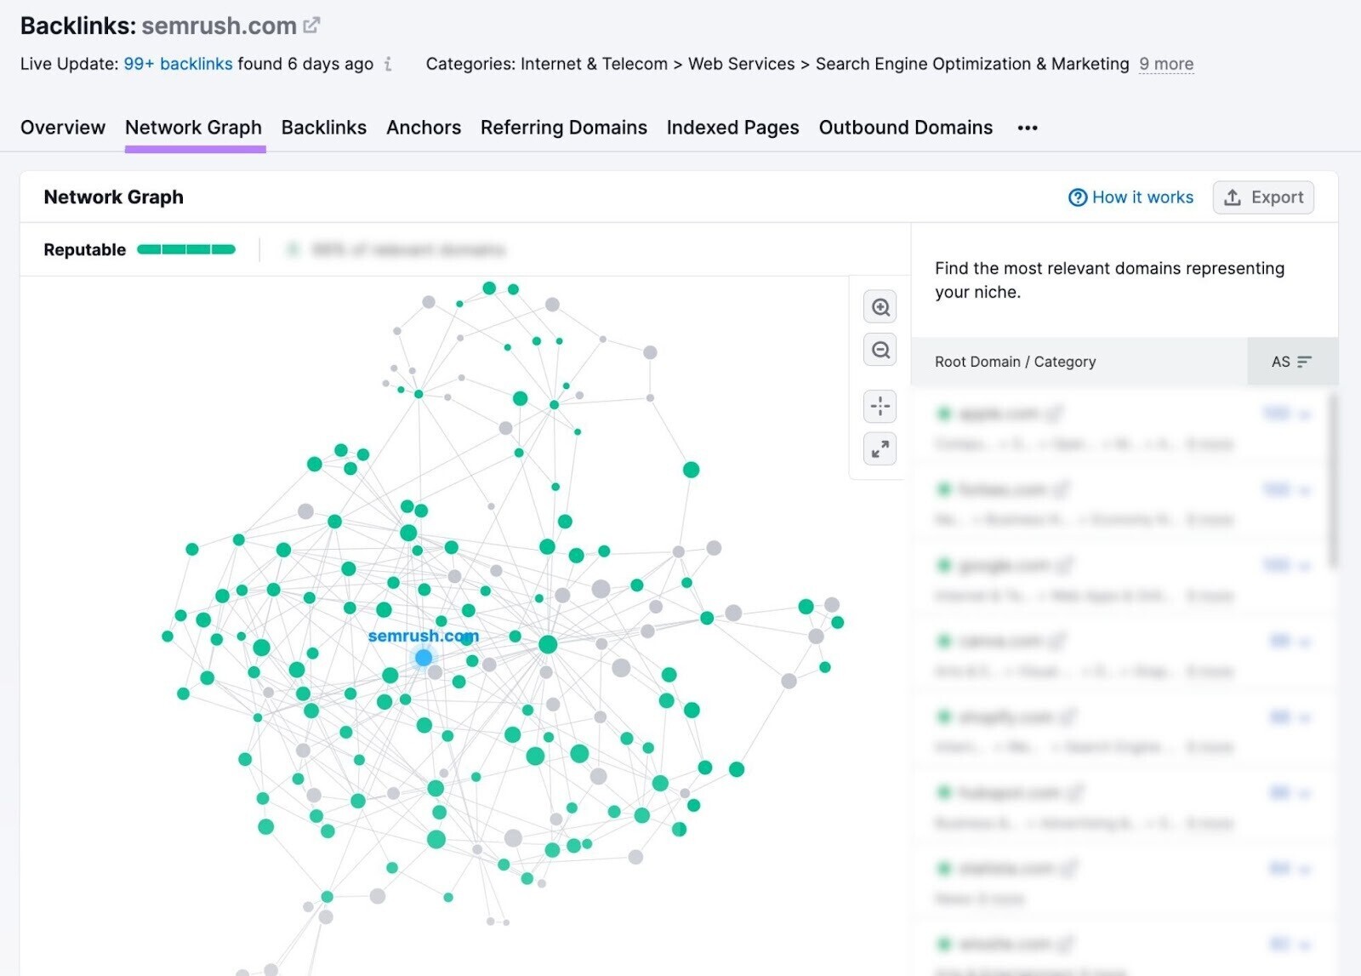This screenshot has width=1361, height=976.
Task: Click the sort icon on the AS column
Action: (1304, 362)
